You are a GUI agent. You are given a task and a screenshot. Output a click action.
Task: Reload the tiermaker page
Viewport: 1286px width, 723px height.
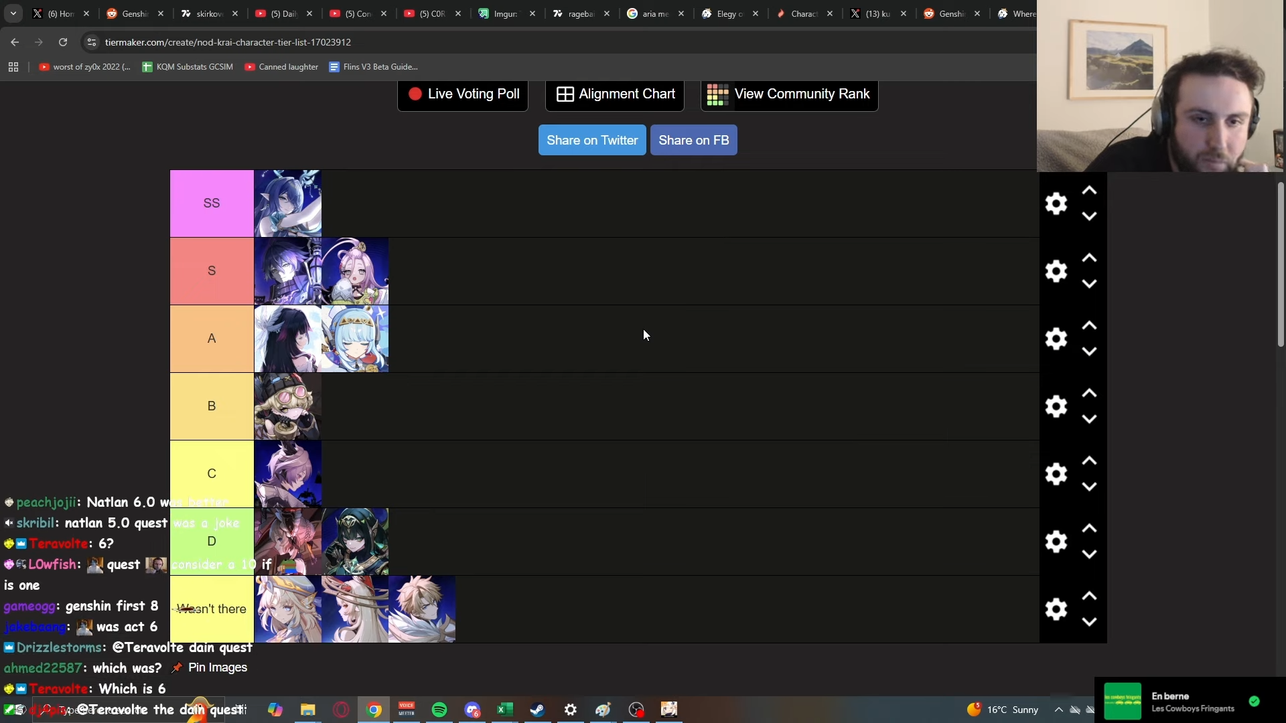point(63,42)
